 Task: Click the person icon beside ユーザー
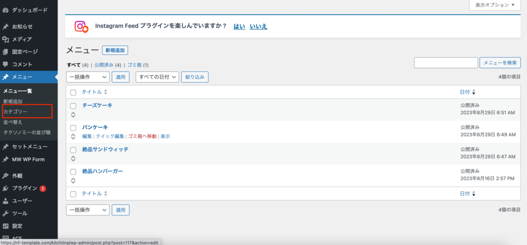tap(5, 201)
